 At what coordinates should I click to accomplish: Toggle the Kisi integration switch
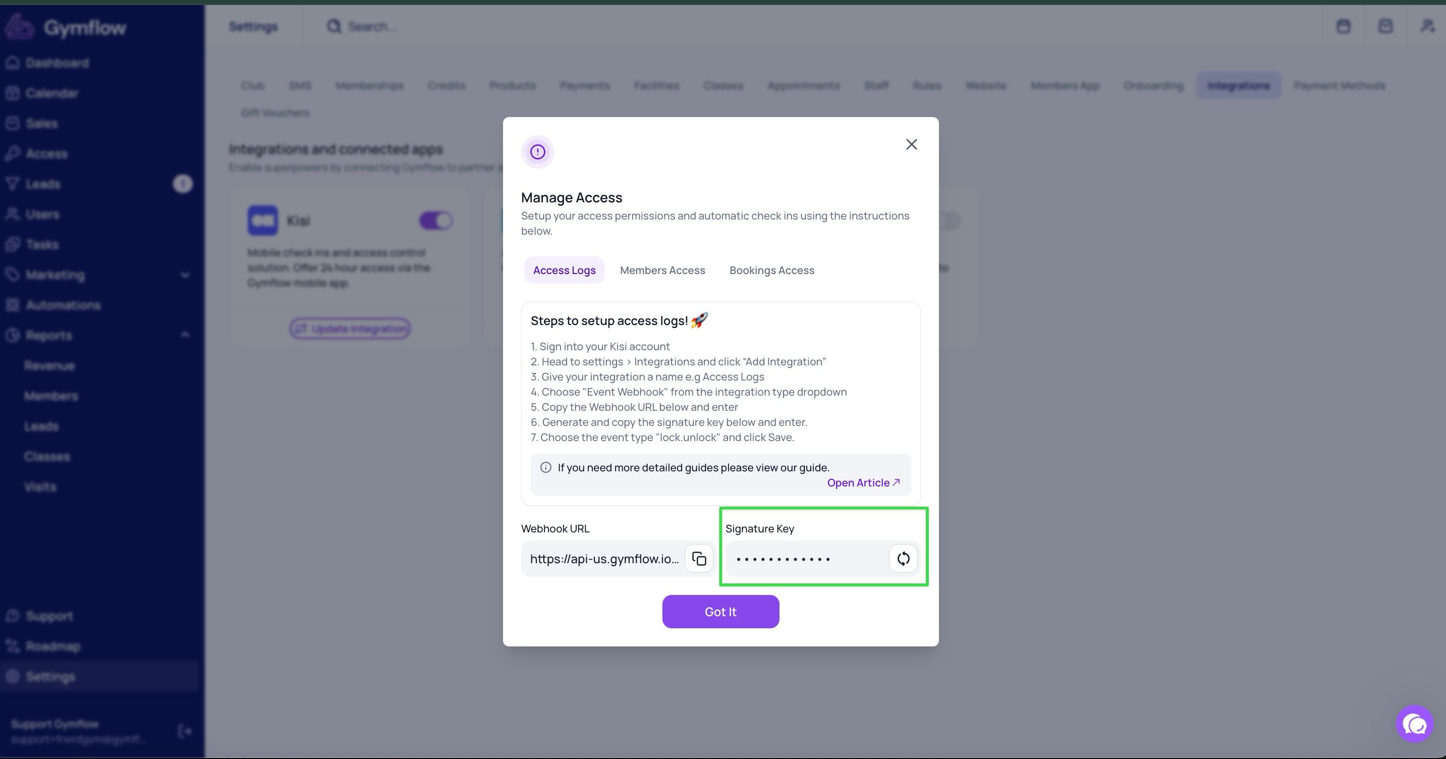pos(436,221)
